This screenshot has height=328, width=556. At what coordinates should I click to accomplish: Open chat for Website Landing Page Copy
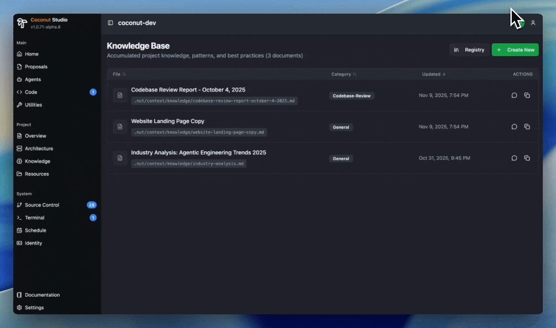click(x=514, y=127)
